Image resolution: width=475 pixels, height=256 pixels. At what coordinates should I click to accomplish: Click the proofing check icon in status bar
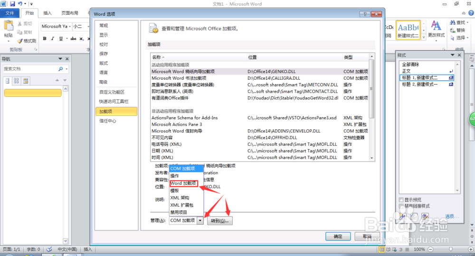pyautogui.click(x=49, y=249)
